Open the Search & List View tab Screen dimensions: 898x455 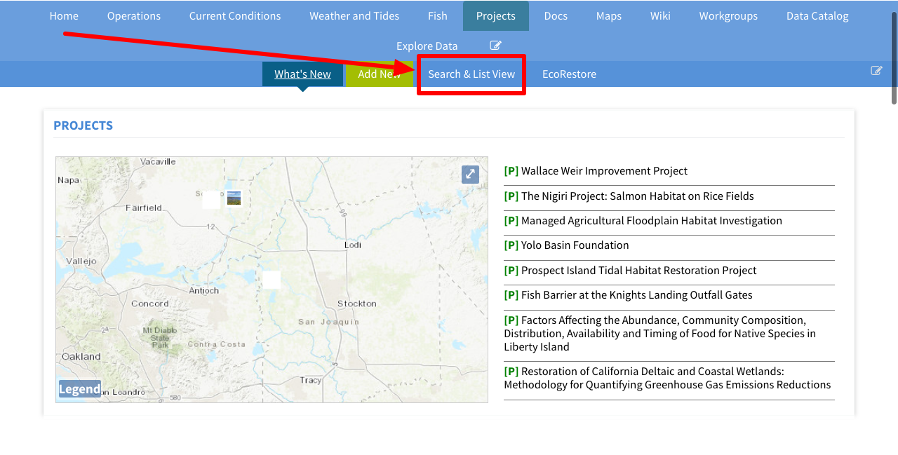(x=471, y=74)
